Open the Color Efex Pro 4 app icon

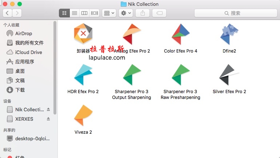[180, 34]
